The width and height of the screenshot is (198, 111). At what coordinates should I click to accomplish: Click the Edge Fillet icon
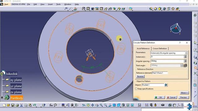tap(151, 9)
